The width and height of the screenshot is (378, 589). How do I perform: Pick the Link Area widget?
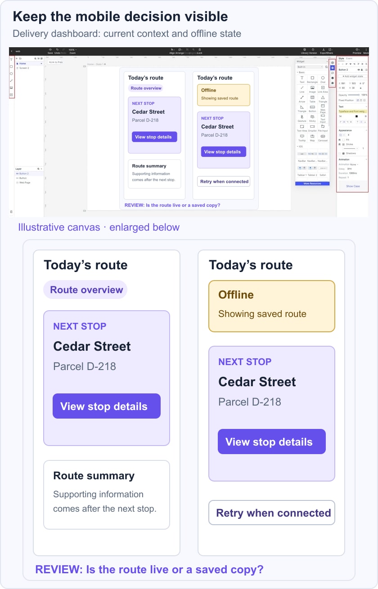click(323, 89)
